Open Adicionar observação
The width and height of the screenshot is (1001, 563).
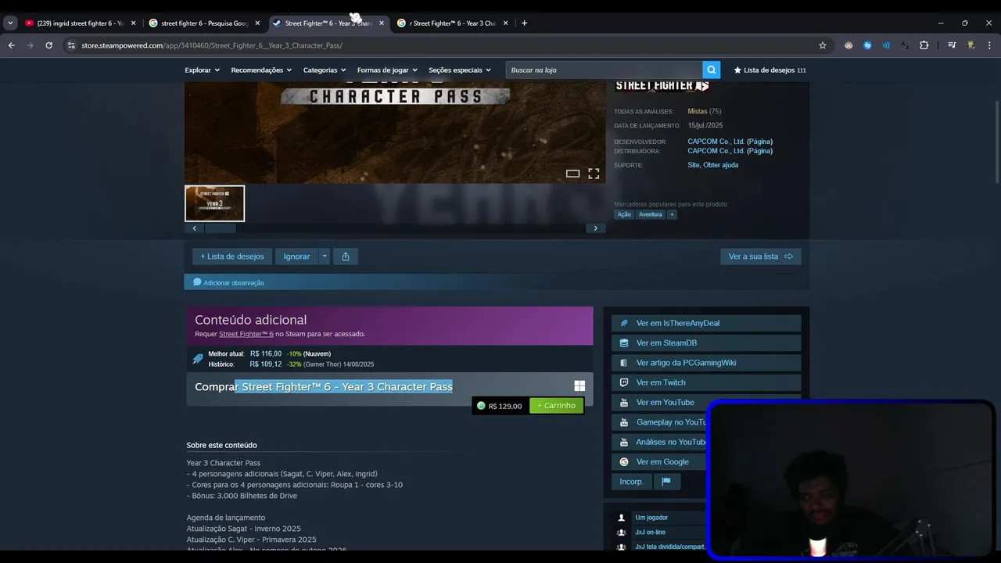[233, 282]
